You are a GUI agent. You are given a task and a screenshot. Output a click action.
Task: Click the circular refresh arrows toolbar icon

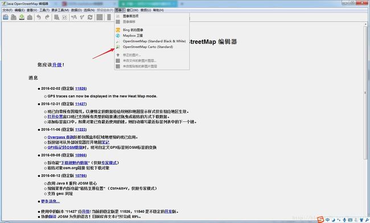pyautogui.click(x=90, y=17)
